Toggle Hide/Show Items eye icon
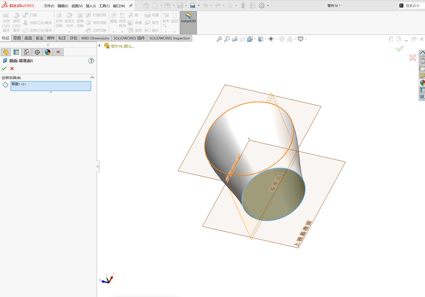Viewport: 425px width, 297px height. (271, 39)
